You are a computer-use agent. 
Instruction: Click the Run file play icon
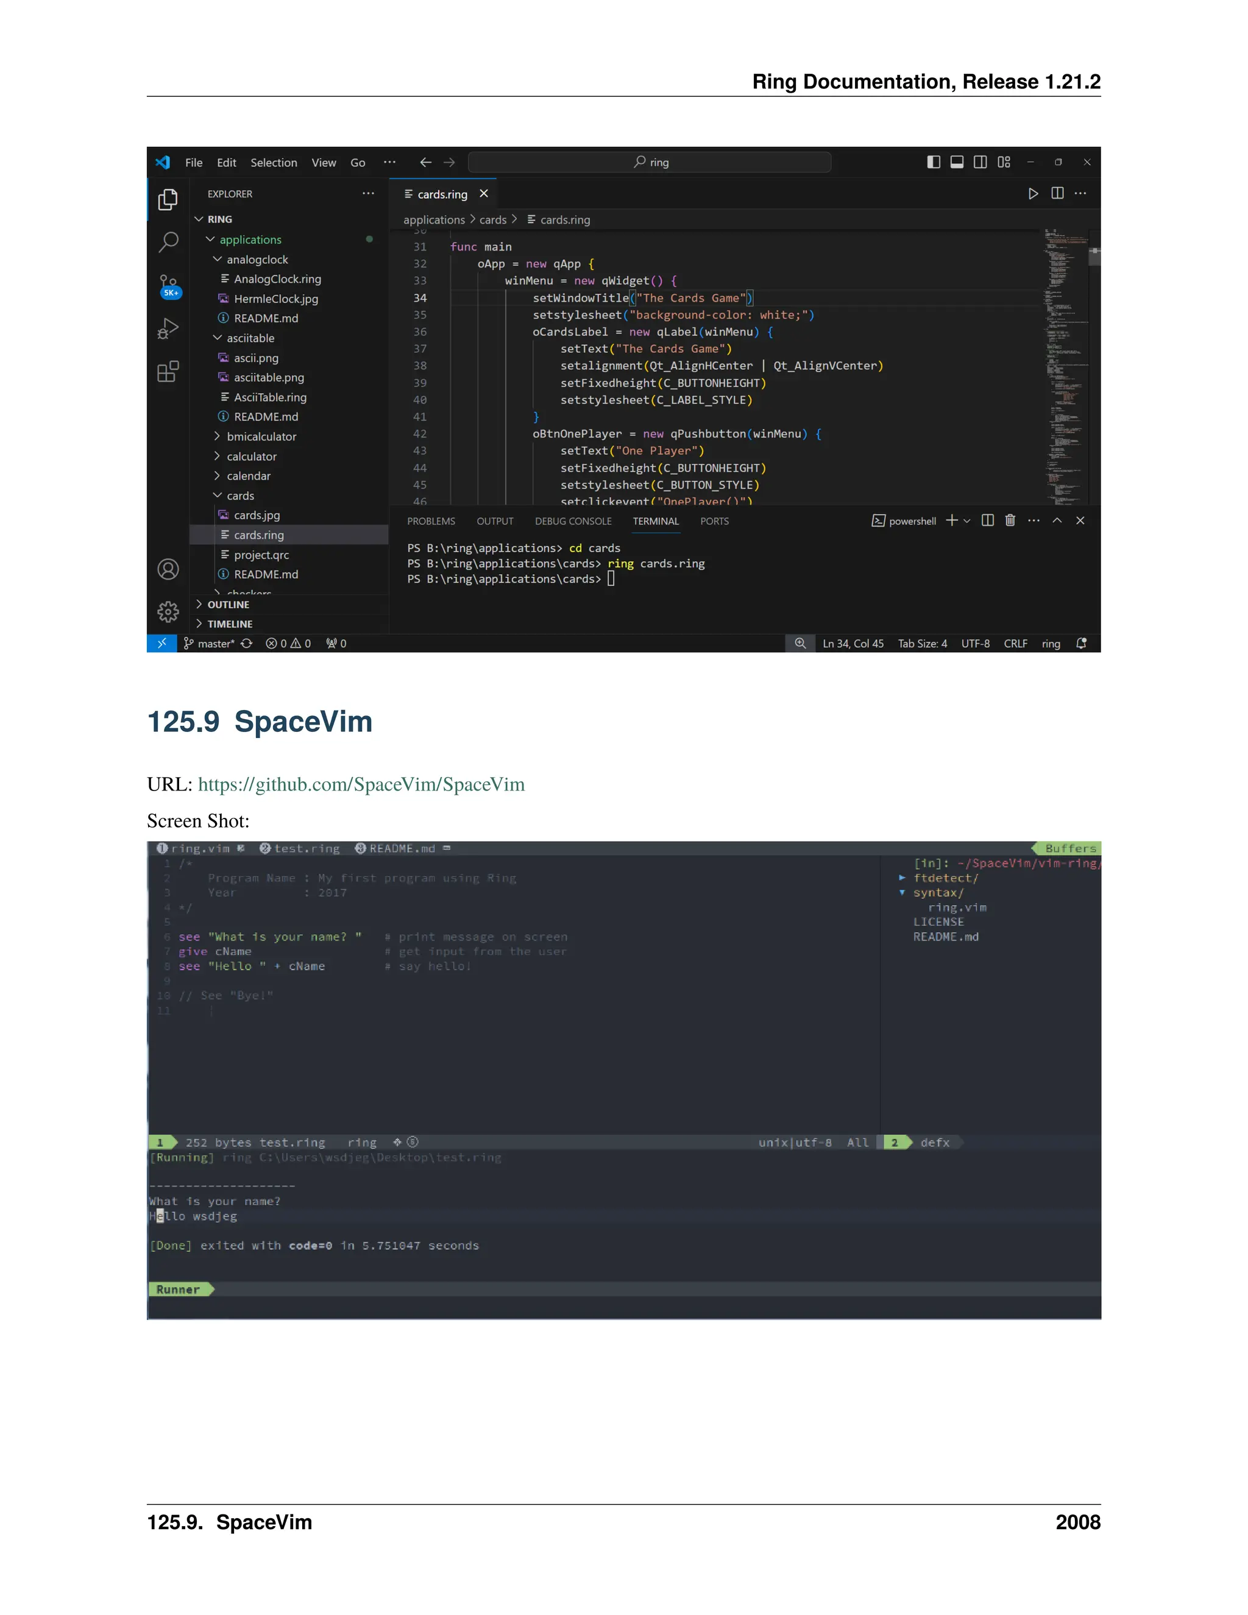[1033, 194]
